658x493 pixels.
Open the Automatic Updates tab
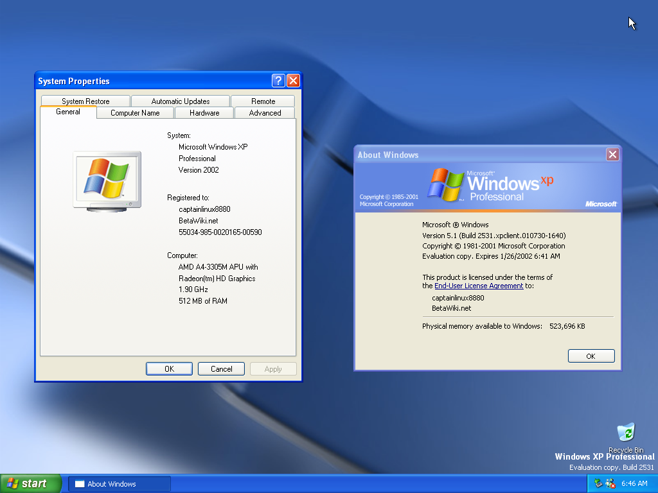point(181,101)
